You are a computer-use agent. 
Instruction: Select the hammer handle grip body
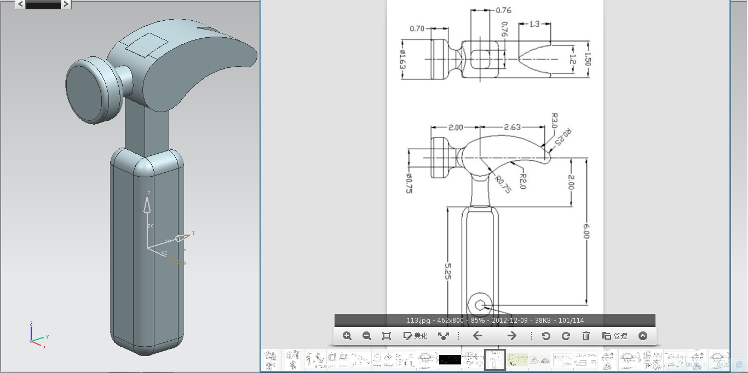147,252
